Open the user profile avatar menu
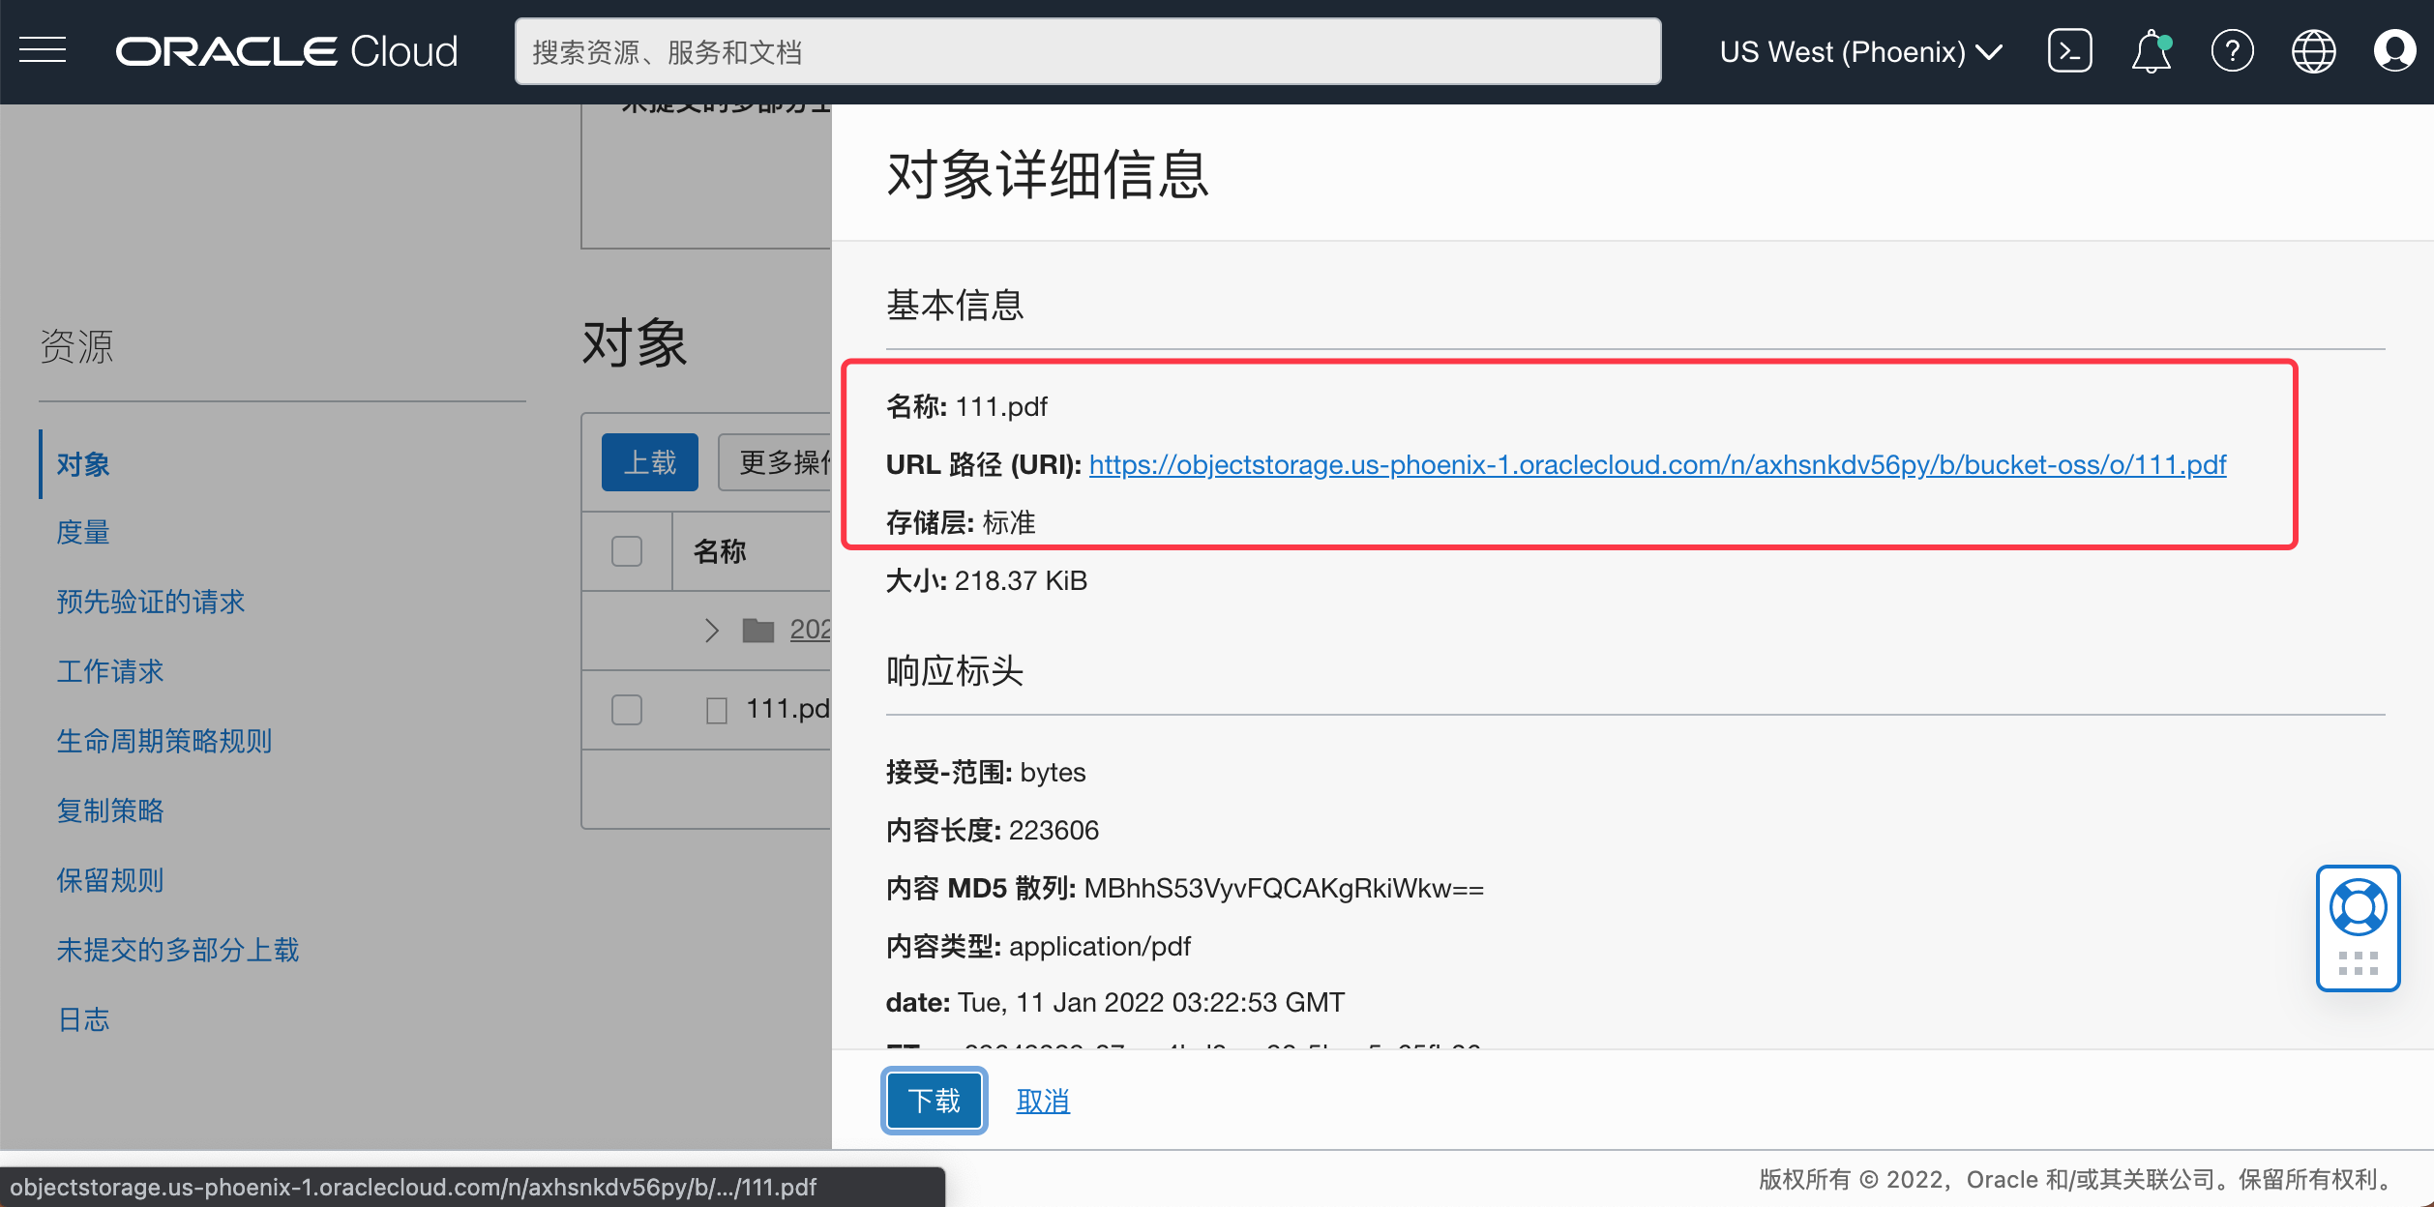The image size is (2434, 1207). point(2394,51)
